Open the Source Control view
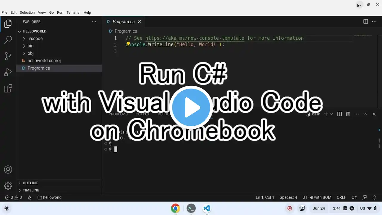Screen dimensions: 382x215 [x=8, y=56]
